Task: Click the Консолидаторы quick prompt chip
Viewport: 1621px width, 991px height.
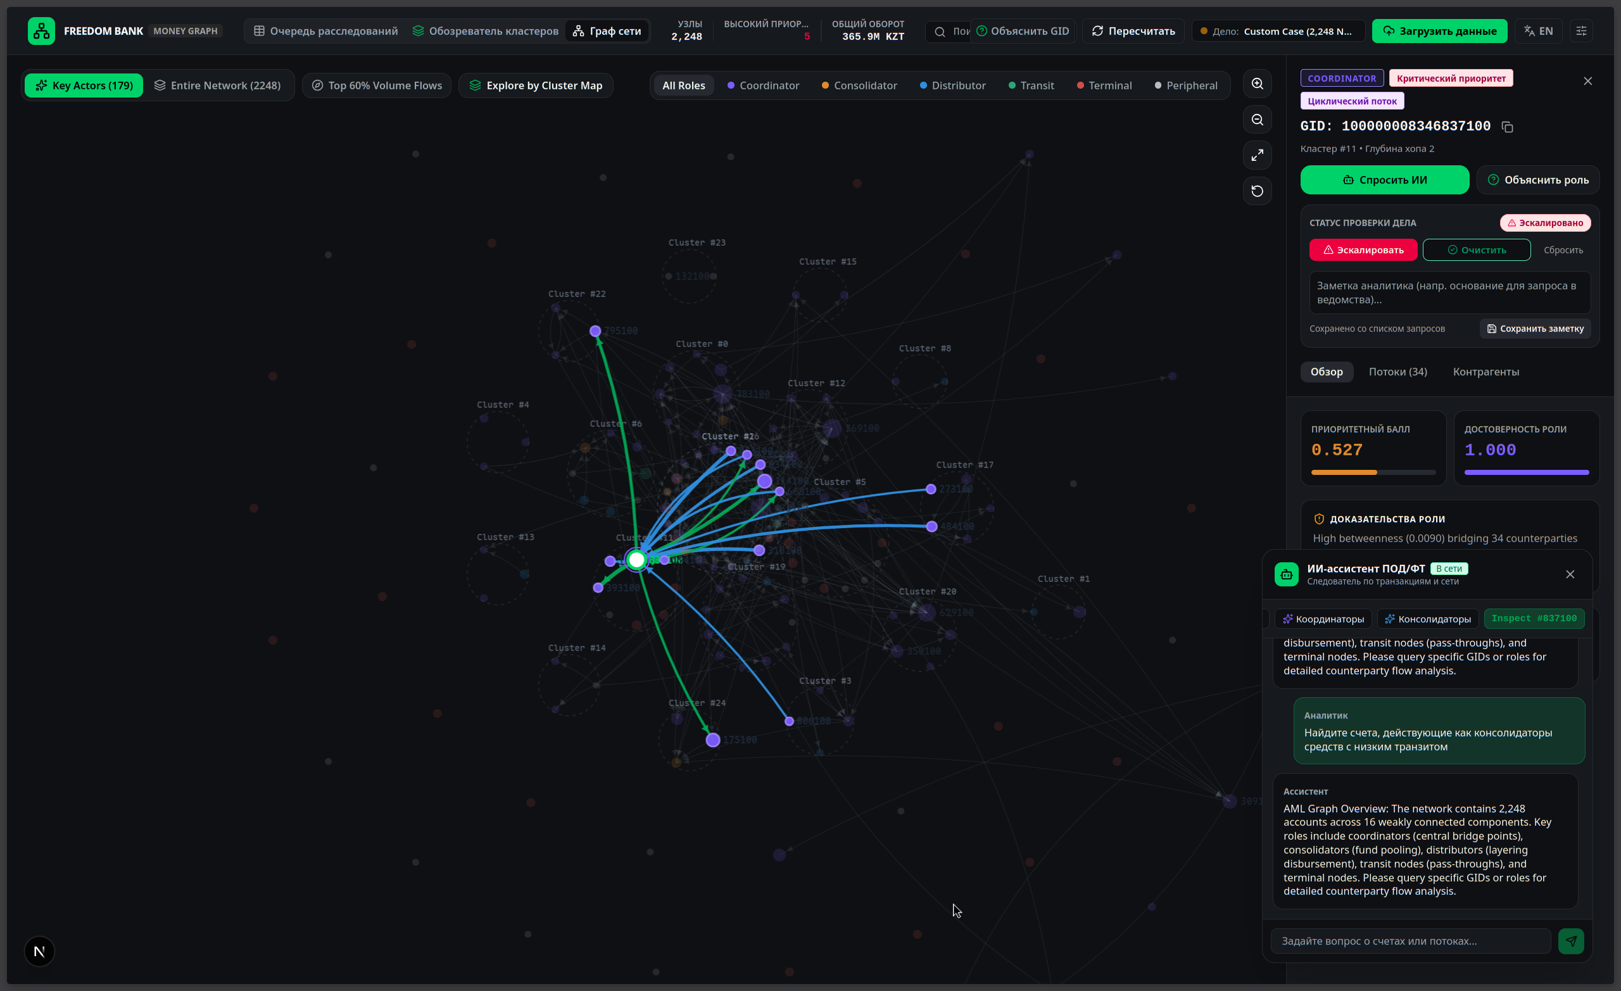Action: point(1428,619)
